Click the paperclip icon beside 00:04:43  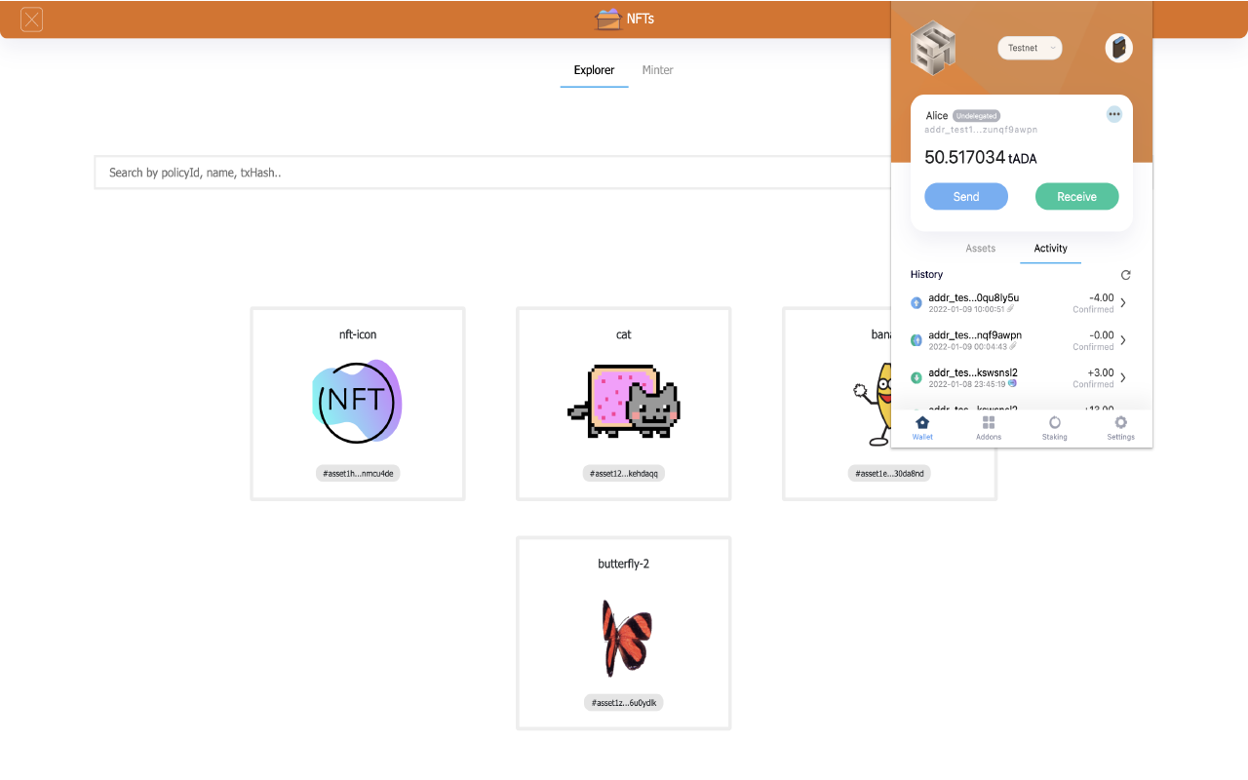tap(1013, 346)
